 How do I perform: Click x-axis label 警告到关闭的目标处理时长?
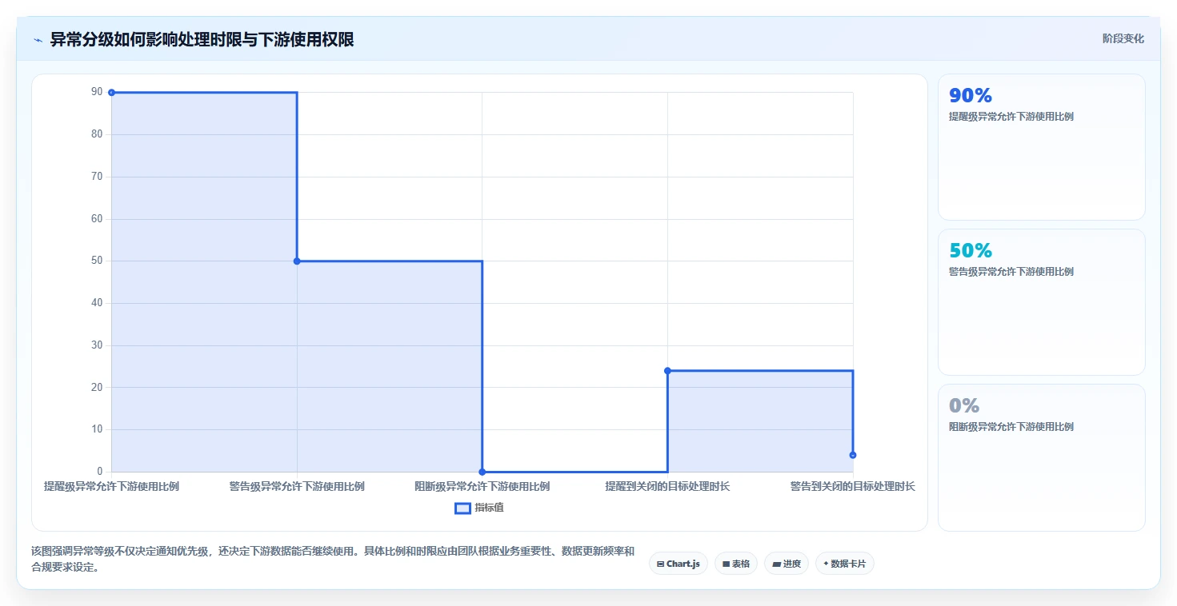coord(853,486)
